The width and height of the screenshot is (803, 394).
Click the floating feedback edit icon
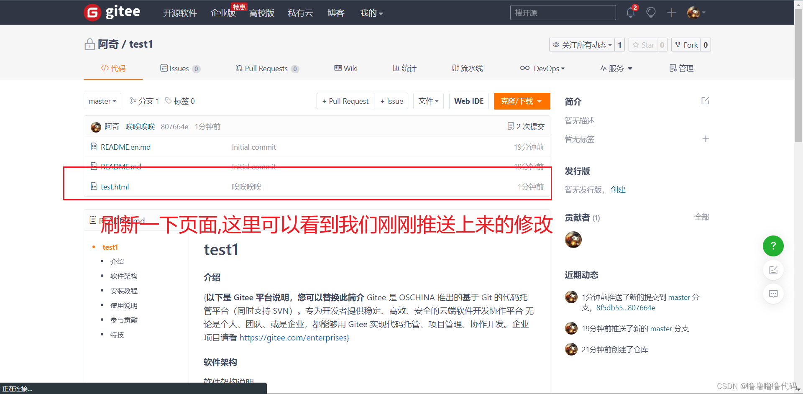773,270
